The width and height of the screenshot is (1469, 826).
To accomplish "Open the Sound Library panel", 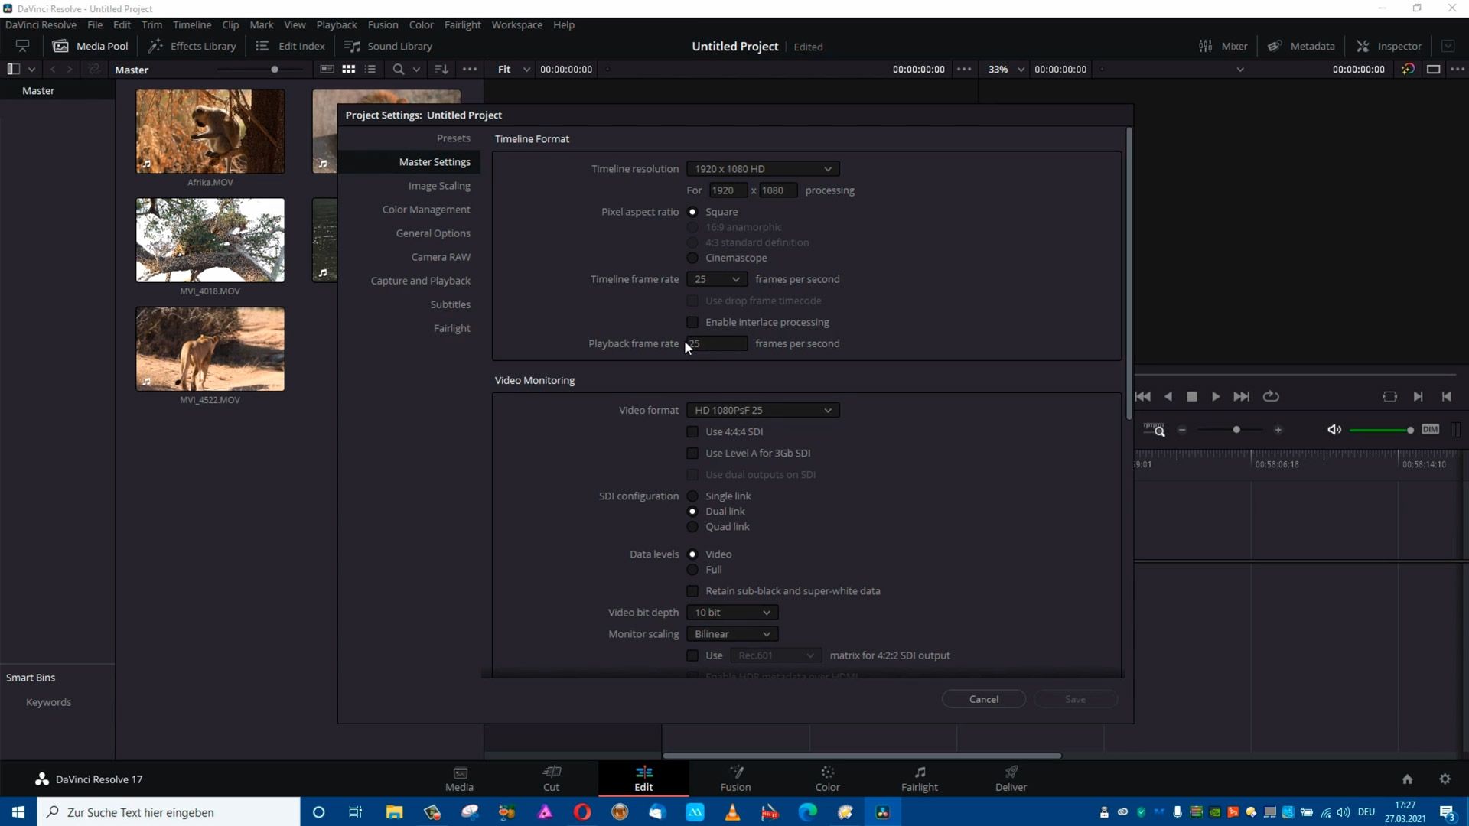I will tap(388, 46).
